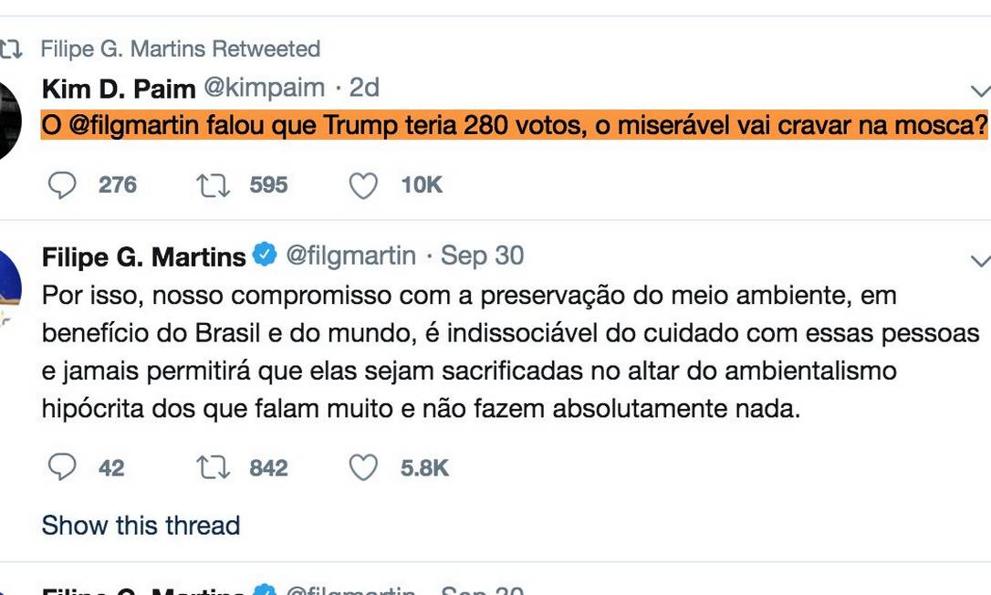Click the retweet indicator icon above Kim's tweet

pyautogui.click(x=13, y=48)
